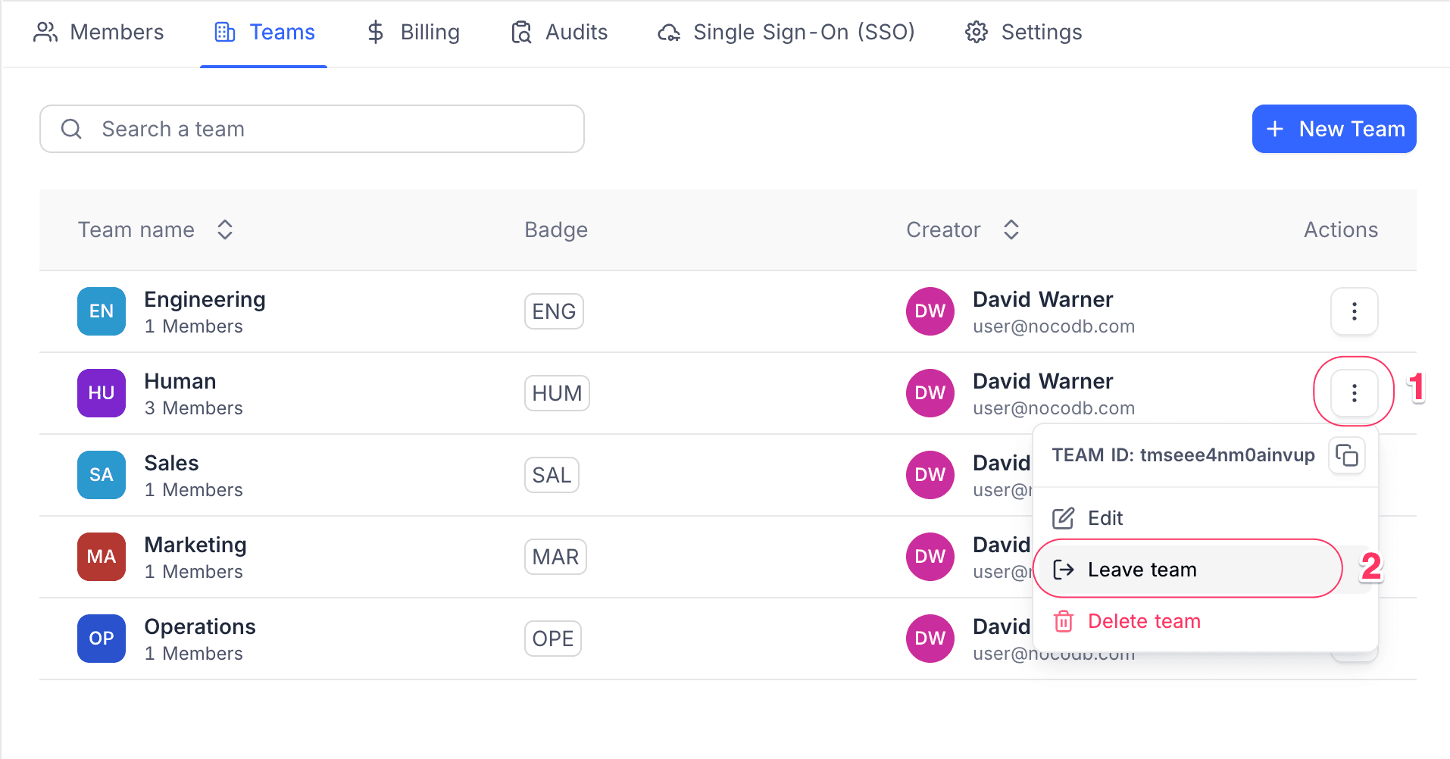Viewport: 1450px width, 759px height.
Task: Click the purple HU team avatar
Action: 102,393
